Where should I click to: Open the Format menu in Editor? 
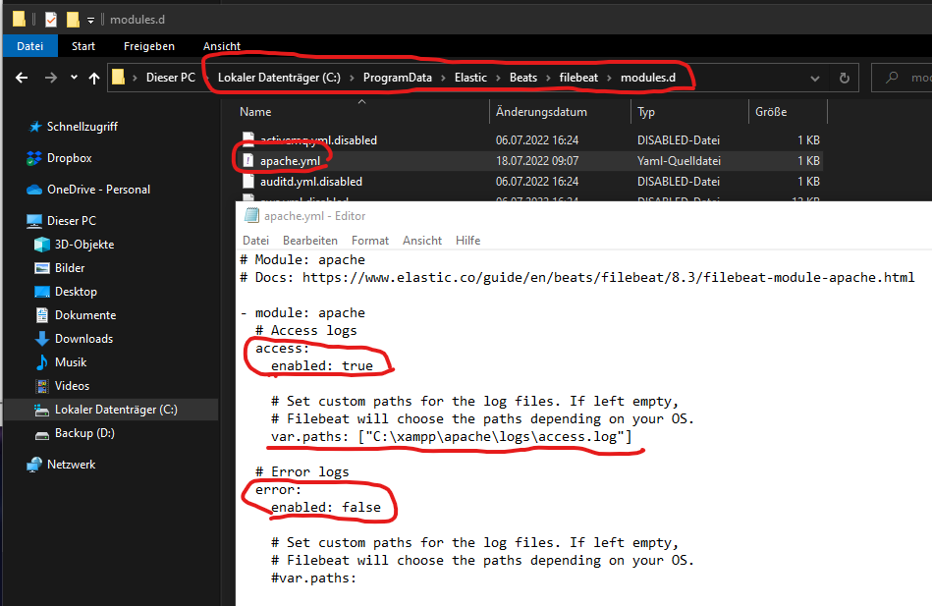[370, 241]
